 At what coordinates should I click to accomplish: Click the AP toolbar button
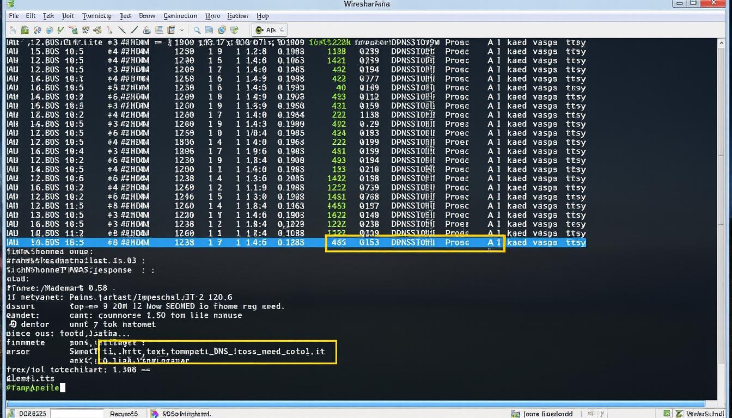click(x=266, y=30)
